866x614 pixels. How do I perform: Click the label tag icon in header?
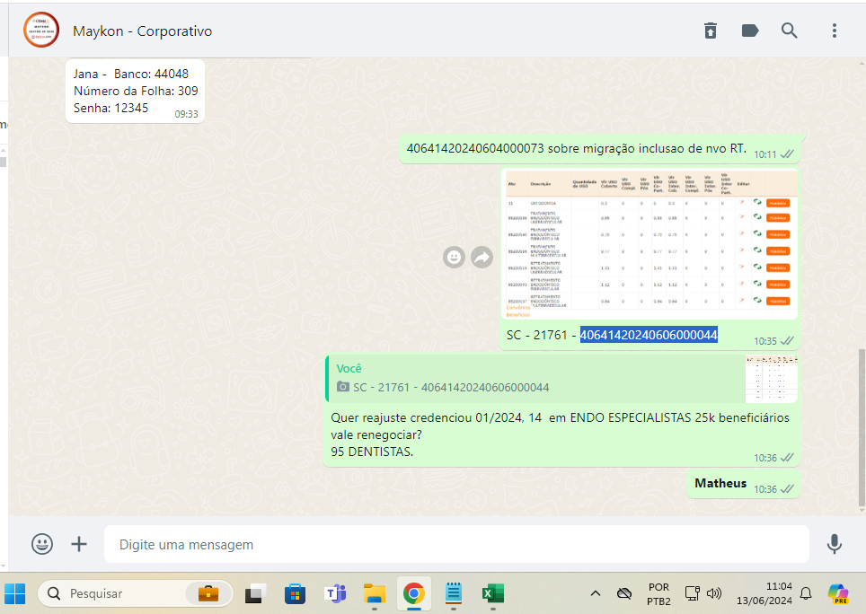749,31
